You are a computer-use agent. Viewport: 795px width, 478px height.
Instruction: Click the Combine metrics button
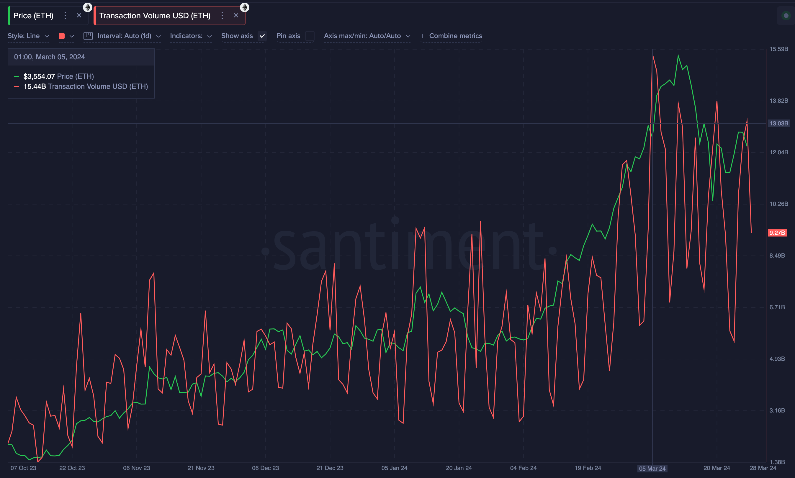[455, 36]
